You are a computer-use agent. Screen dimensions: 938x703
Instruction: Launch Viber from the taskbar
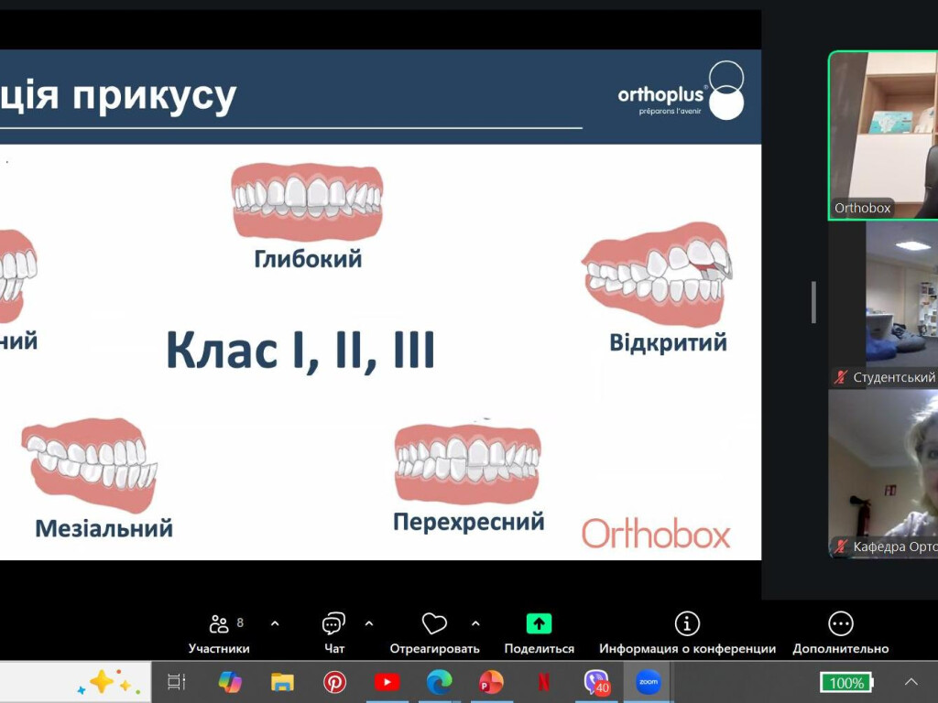coord(594,682)
